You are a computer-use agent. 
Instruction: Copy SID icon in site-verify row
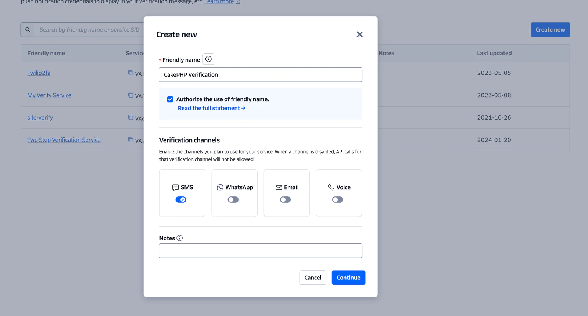[130, 118]
